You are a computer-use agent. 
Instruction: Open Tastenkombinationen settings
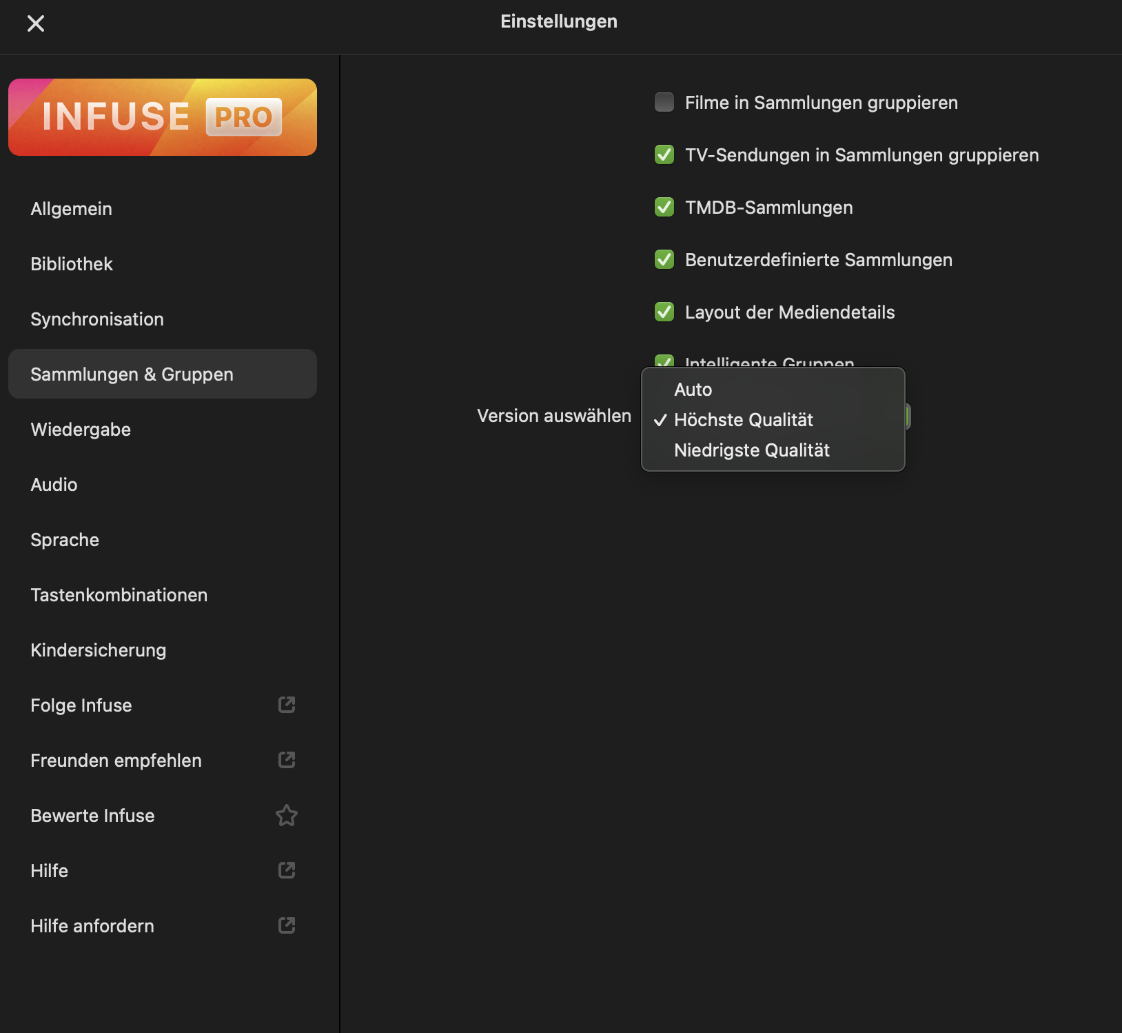click(119, 595)
